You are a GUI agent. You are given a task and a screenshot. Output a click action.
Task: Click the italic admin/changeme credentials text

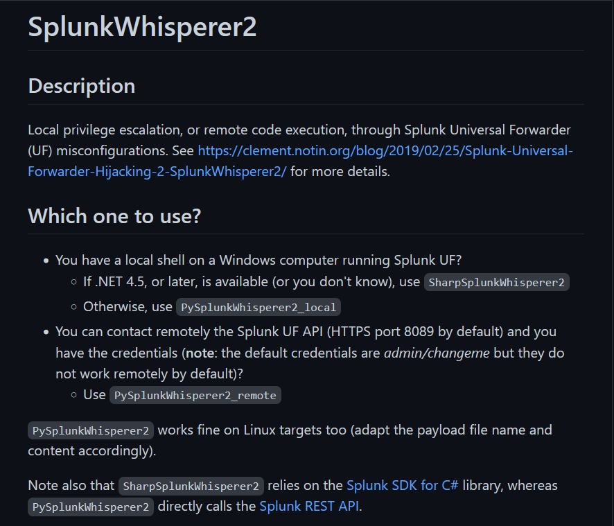pyautogui.click(x=437, y=353)
